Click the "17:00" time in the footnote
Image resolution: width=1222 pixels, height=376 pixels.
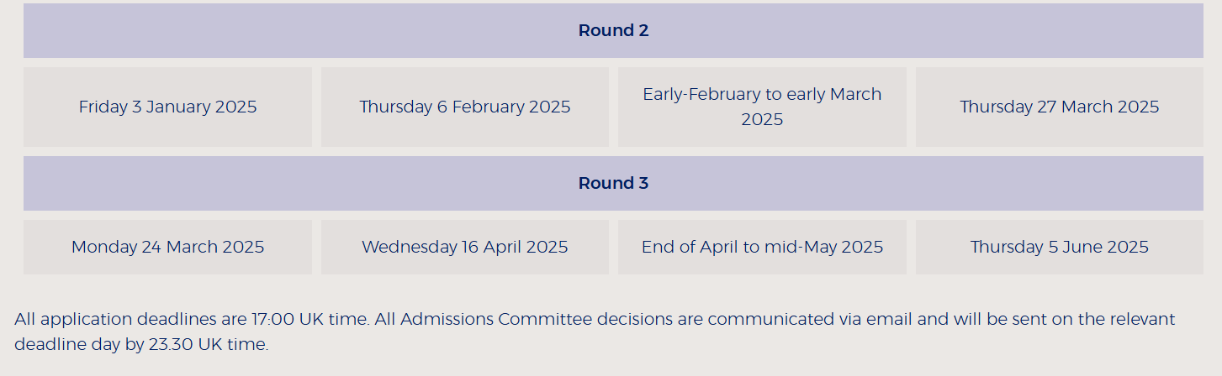[270, 320]
